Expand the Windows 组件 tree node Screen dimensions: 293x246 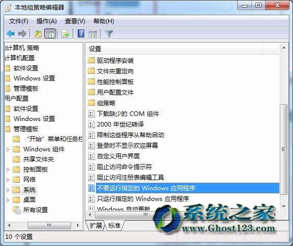8,149
